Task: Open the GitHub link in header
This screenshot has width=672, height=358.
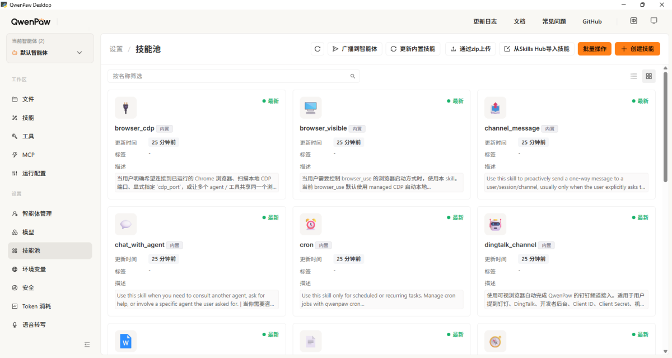Action: [x=592, y=21]
